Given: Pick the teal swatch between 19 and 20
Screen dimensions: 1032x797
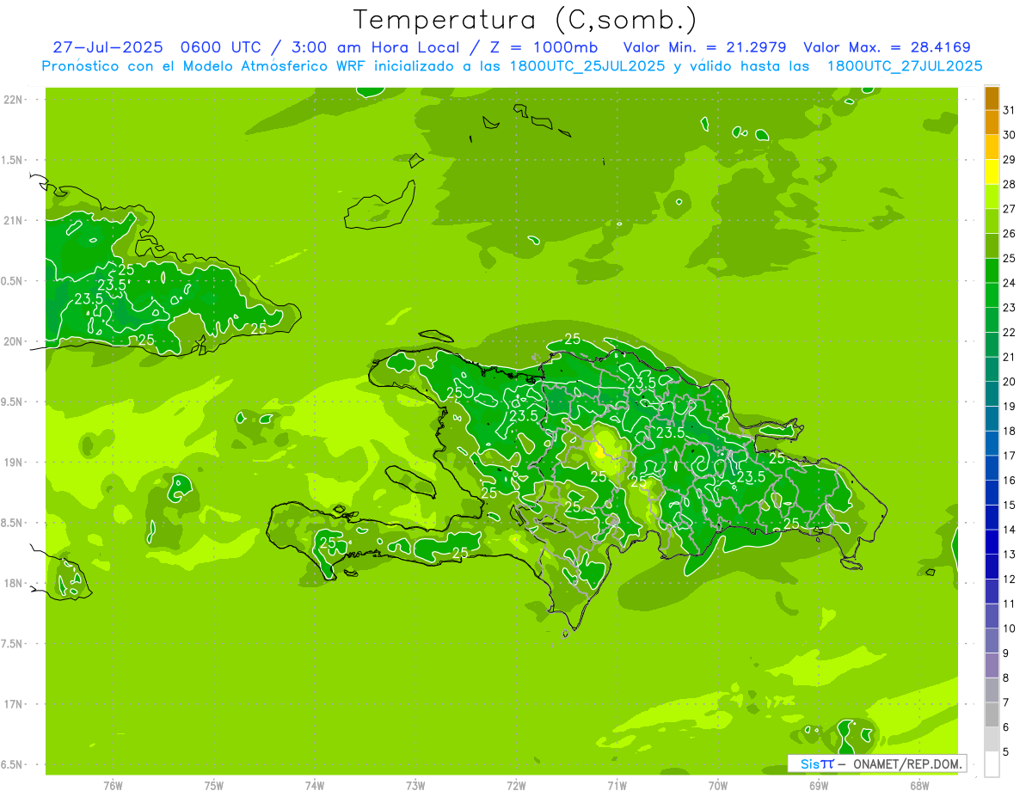Looking at the screenshot, I should click(992, 395).
